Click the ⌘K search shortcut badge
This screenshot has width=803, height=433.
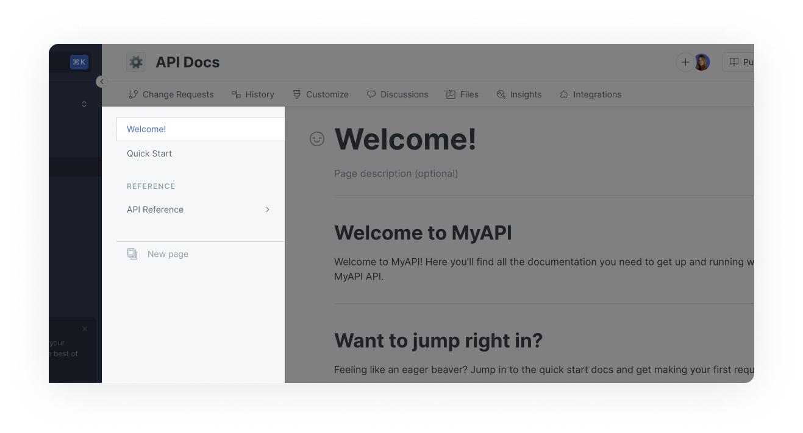point(79,62)
